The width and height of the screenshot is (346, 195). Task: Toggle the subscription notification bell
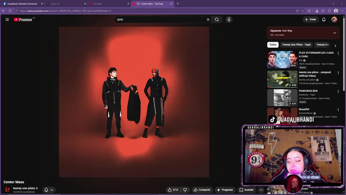click(46, 190)
